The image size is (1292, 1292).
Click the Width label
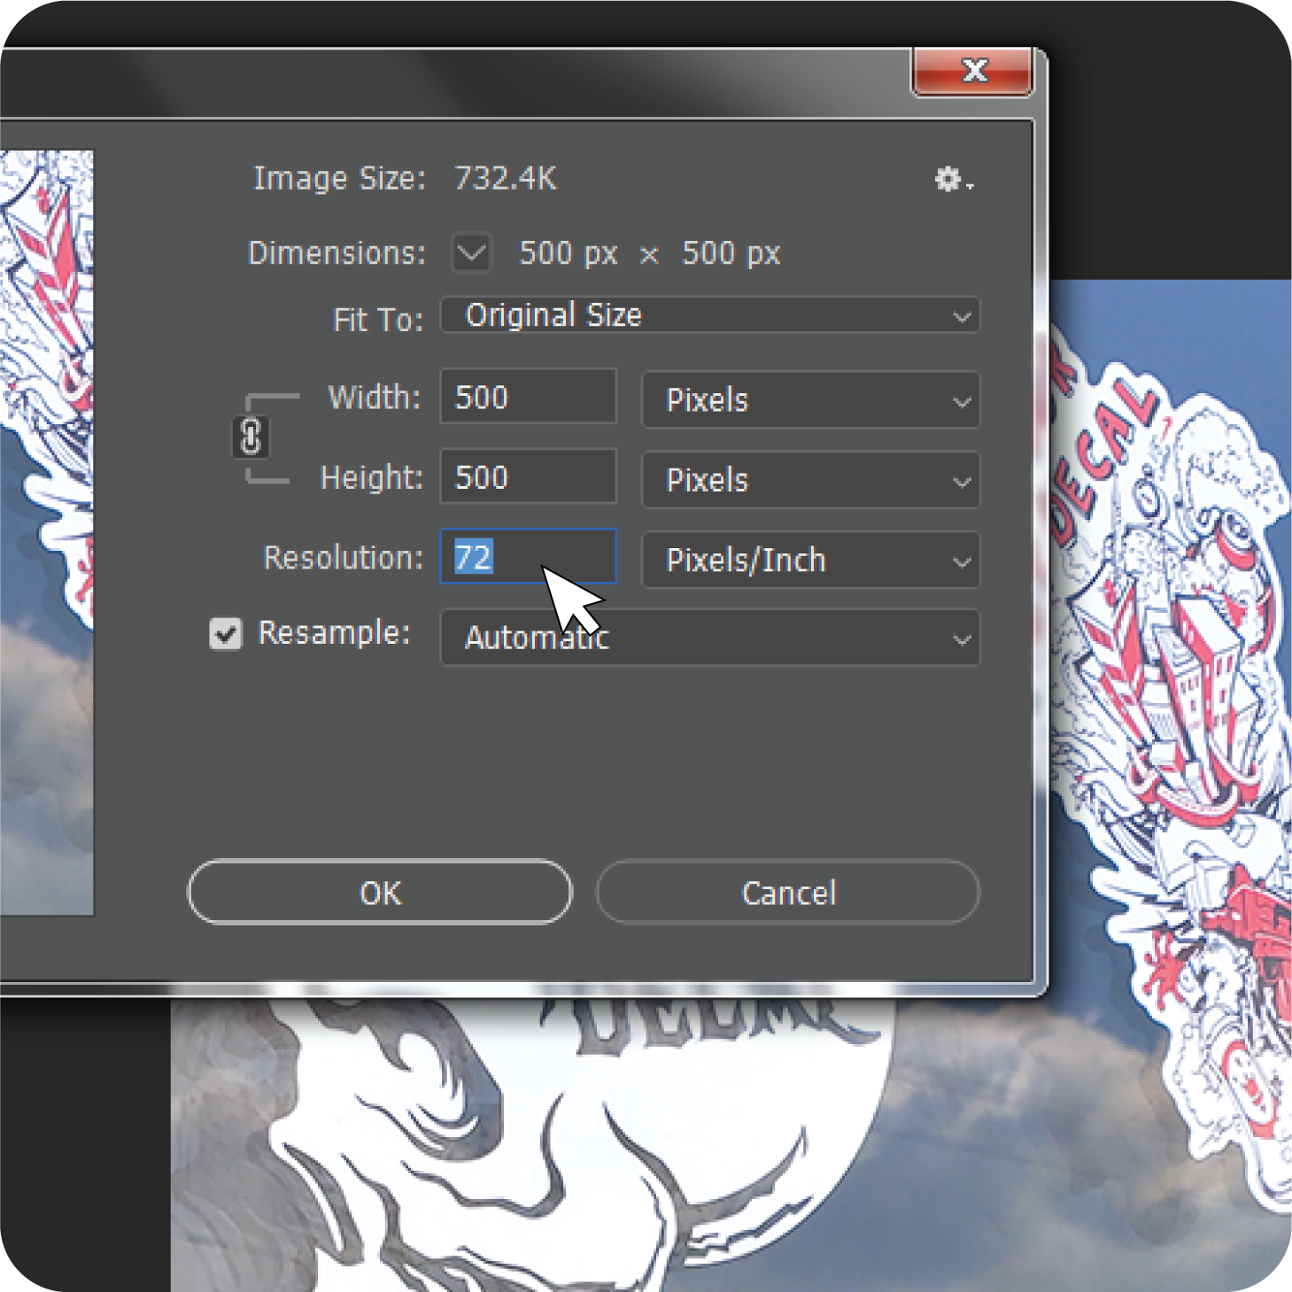click(375, 398)
